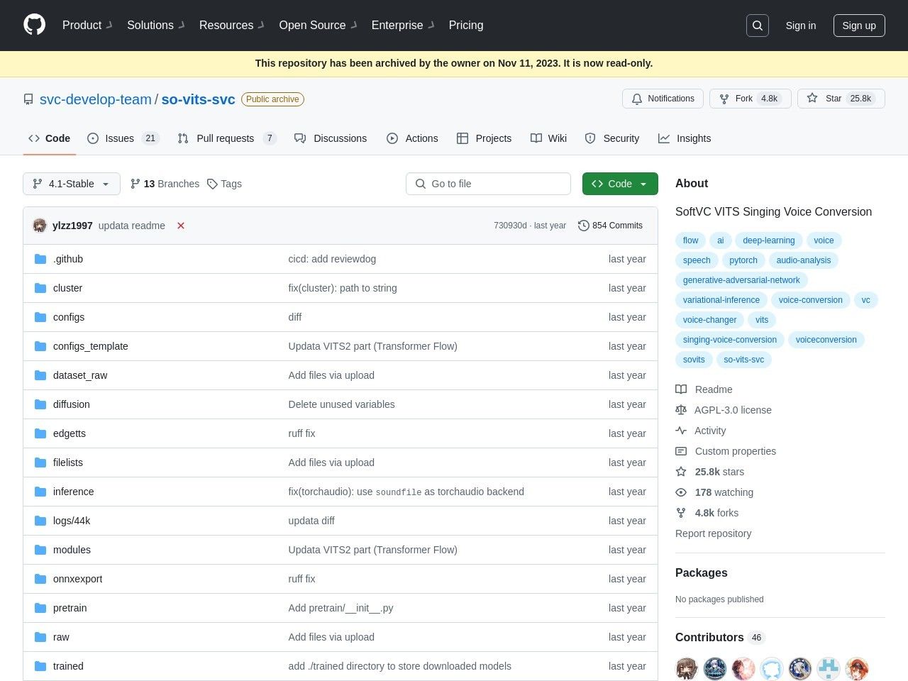908x681 pixels.
Task: Open the Discussions tab
Action: 331,138
